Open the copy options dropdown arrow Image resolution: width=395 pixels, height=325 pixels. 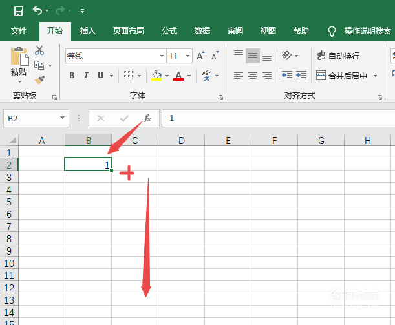50,65
